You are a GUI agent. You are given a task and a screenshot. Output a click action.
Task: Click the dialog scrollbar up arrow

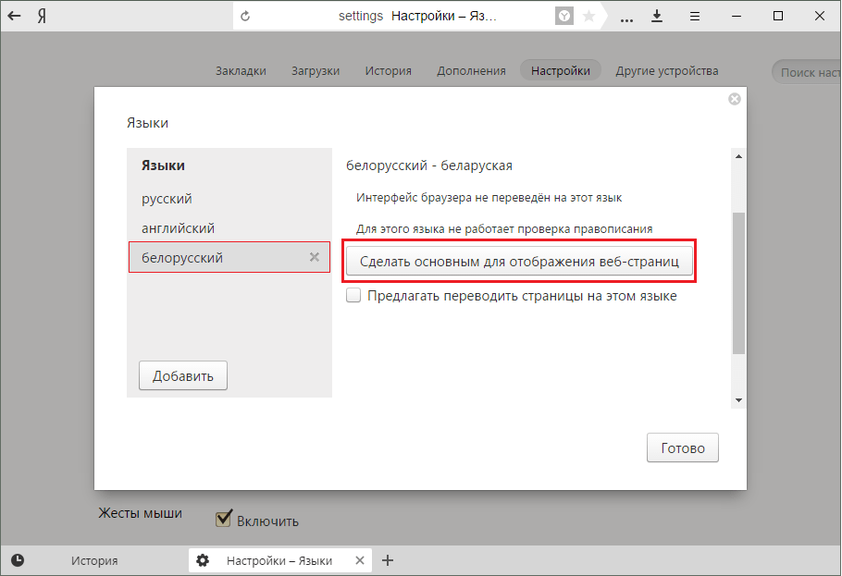738,156
